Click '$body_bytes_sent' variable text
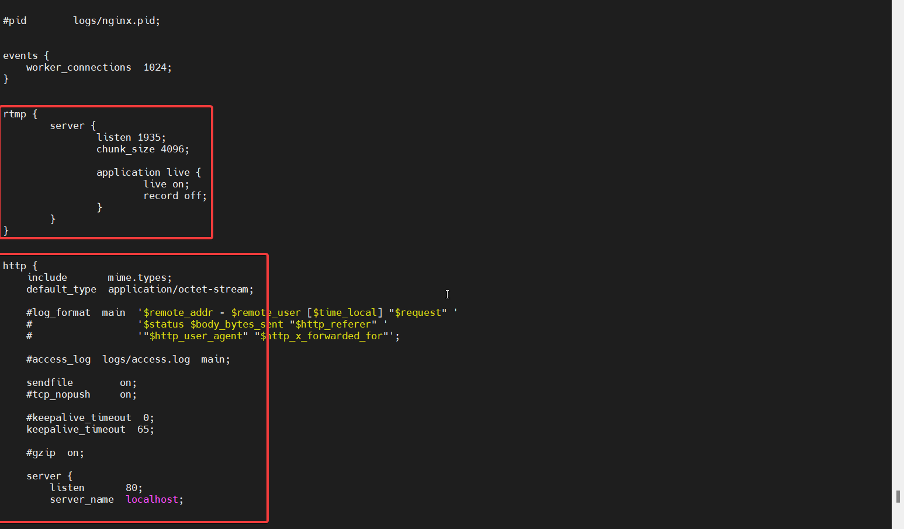This screenshot has height=529, width=904. [x=237, y=324]
